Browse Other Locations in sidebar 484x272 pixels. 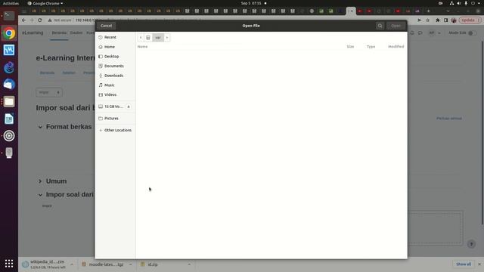[116, 130]
